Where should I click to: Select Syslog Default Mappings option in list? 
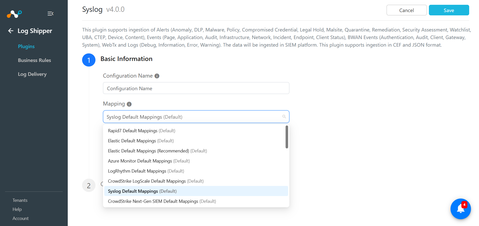pyautogui.click(x=196, y=191)
